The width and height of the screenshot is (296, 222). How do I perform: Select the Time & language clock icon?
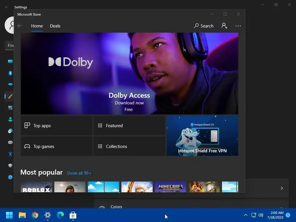point(10,131)
